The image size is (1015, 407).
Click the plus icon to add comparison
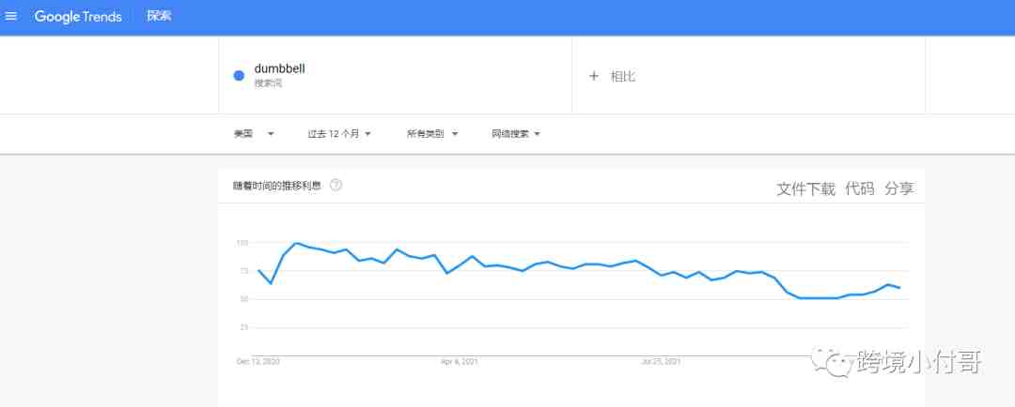(593, 76)
